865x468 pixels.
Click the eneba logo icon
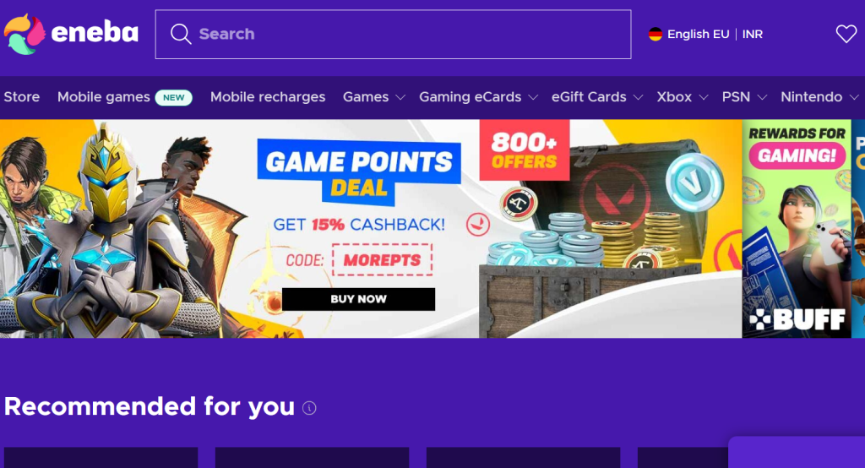coord(24,35)
